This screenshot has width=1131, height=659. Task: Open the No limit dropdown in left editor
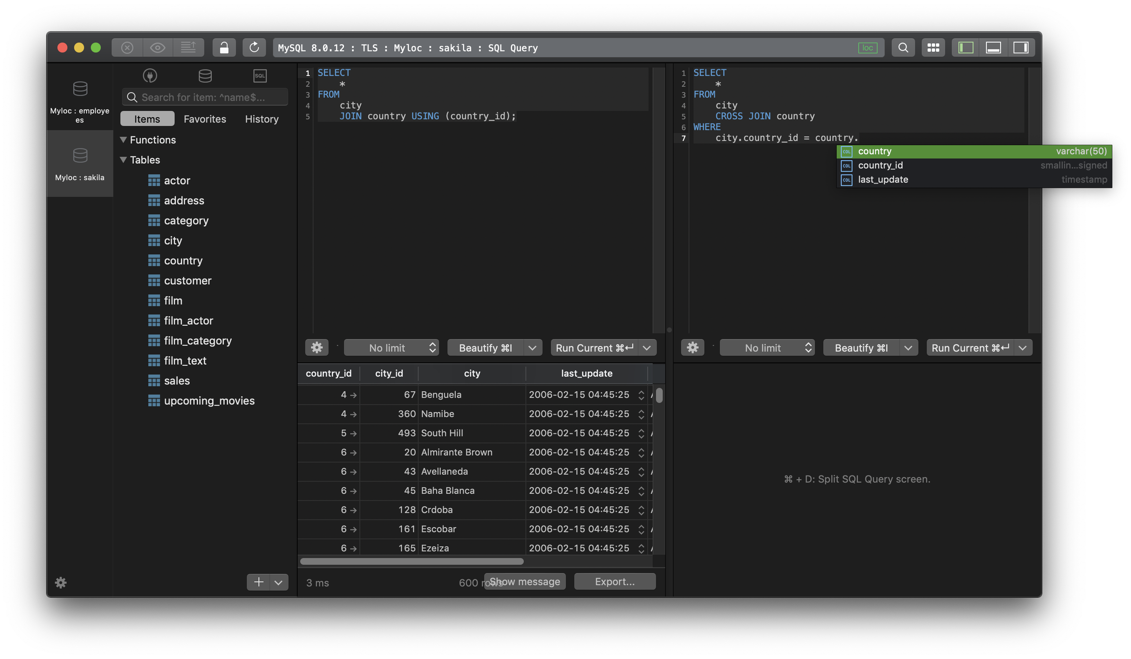click(391, 348)
